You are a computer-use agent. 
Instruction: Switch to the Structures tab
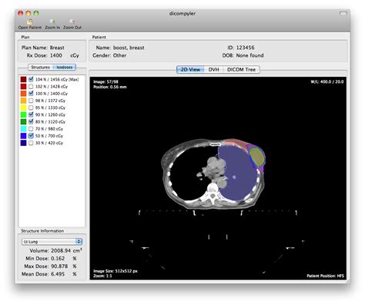point(40,68)
